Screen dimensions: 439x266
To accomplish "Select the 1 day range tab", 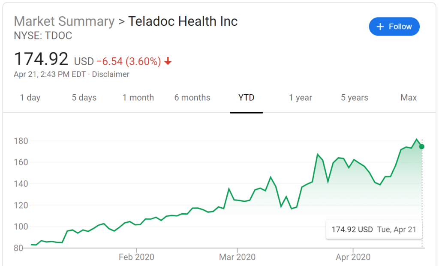I will coord(30,98).
